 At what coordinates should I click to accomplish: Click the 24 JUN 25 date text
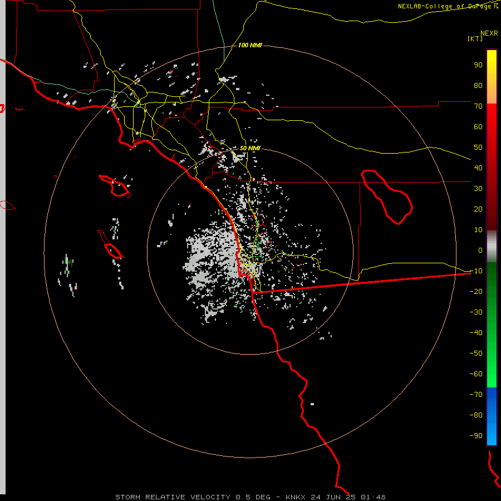(x=333, y=497)
